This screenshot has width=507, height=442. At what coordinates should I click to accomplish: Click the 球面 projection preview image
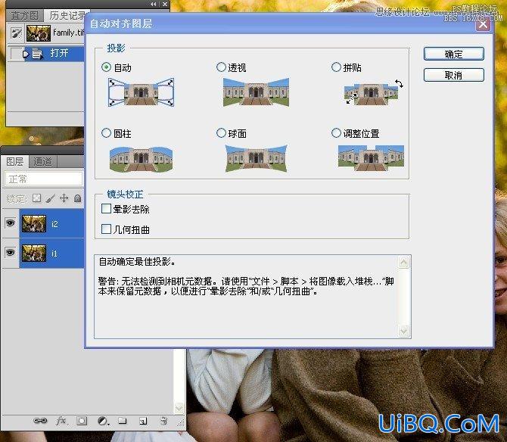(256, 158)
